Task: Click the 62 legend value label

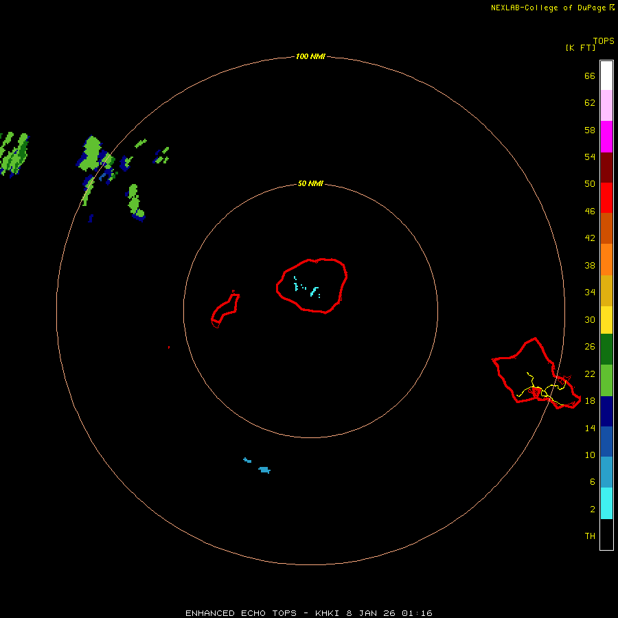Action: [x=590, y=103]
